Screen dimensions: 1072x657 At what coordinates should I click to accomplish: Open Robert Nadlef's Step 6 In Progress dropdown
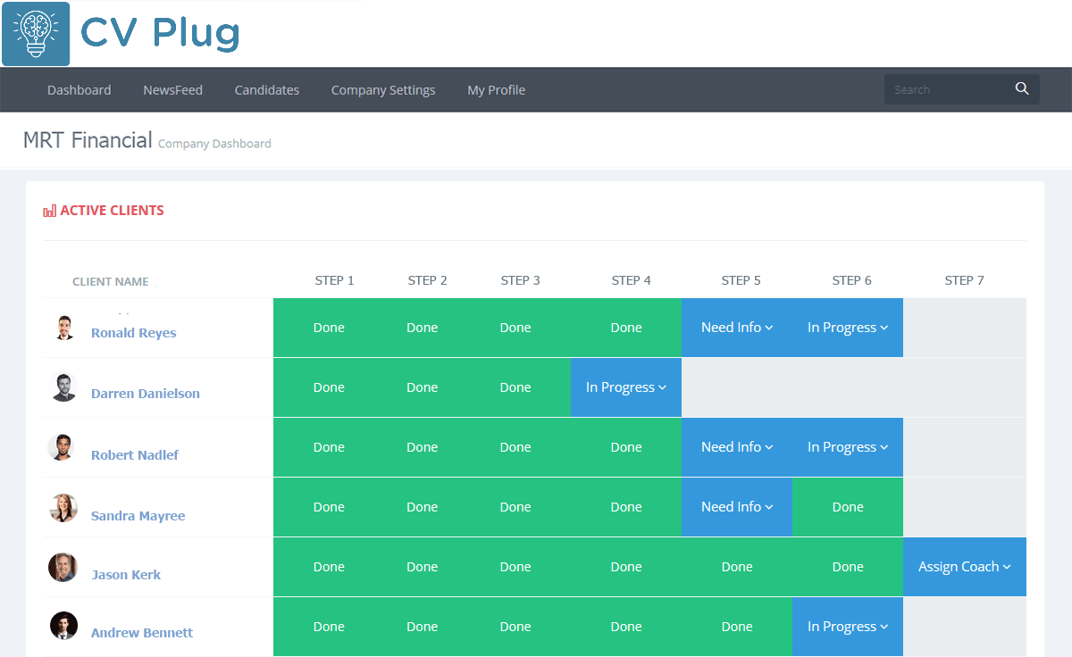pos(848,447)
